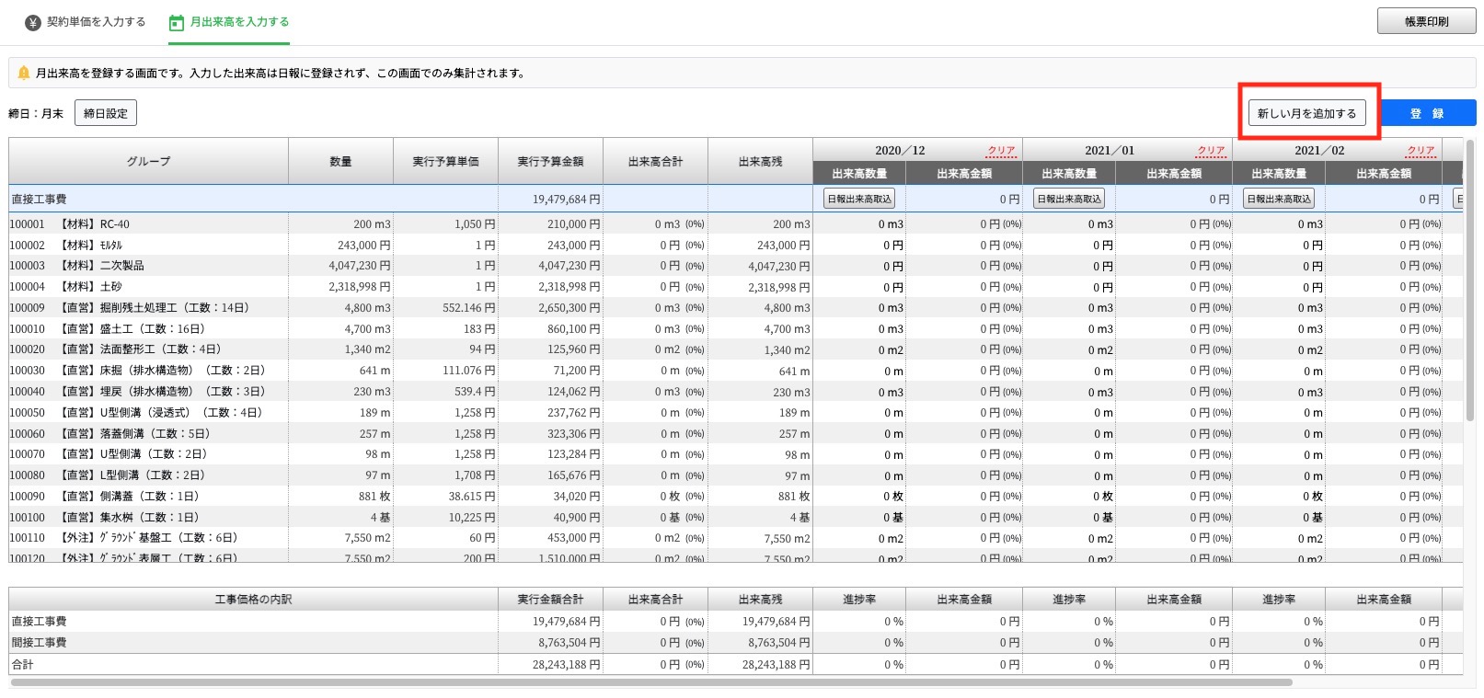Click 日報出来高取込 under 2020/12

click(x=859, y=199)
